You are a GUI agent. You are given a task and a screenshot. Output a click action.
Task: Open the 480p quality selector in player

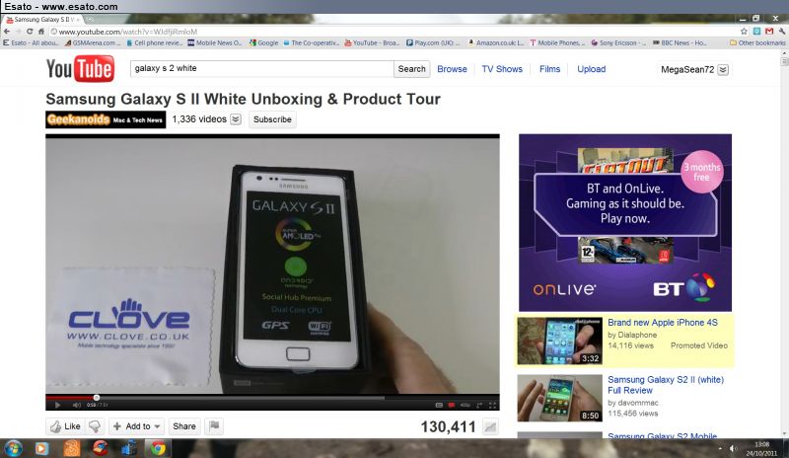coord(465,405)
